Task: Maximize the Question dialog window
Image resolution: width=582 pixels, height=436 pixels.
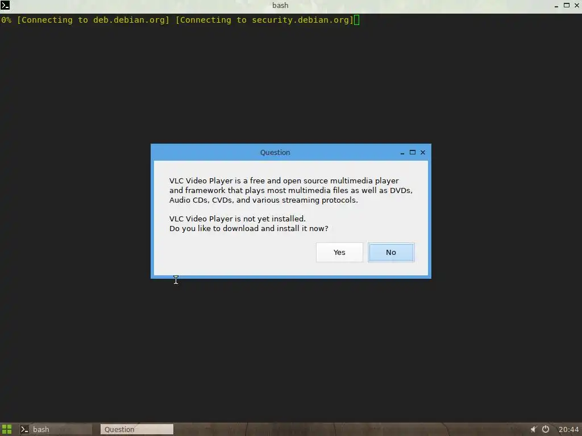Action: 413,152
